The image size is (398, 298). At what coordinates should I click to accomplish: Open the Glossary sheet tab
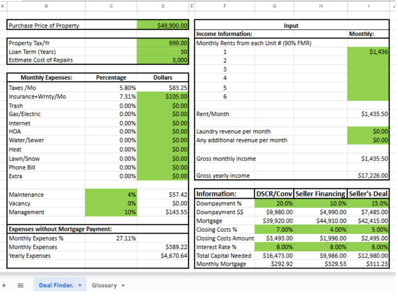coord(104,285)
